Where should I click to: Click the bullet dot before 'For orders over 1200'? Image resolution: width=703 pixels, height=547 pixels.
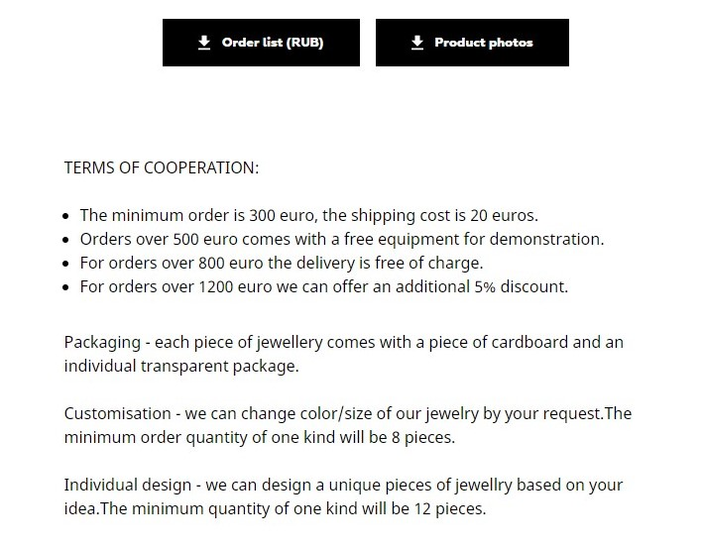(66, 287)
